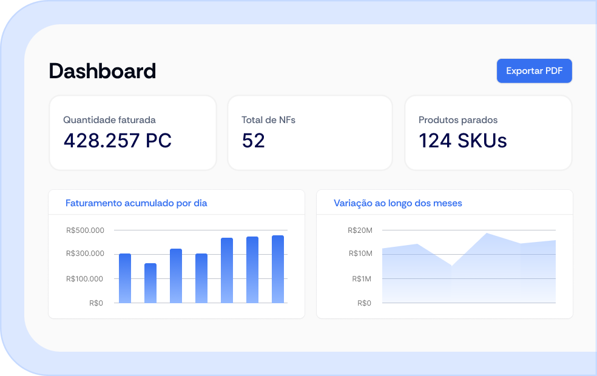This screenshot has width=597, height=376.
Task: Select the last, tallest bar in chart
Action: (x=278, y=269)
